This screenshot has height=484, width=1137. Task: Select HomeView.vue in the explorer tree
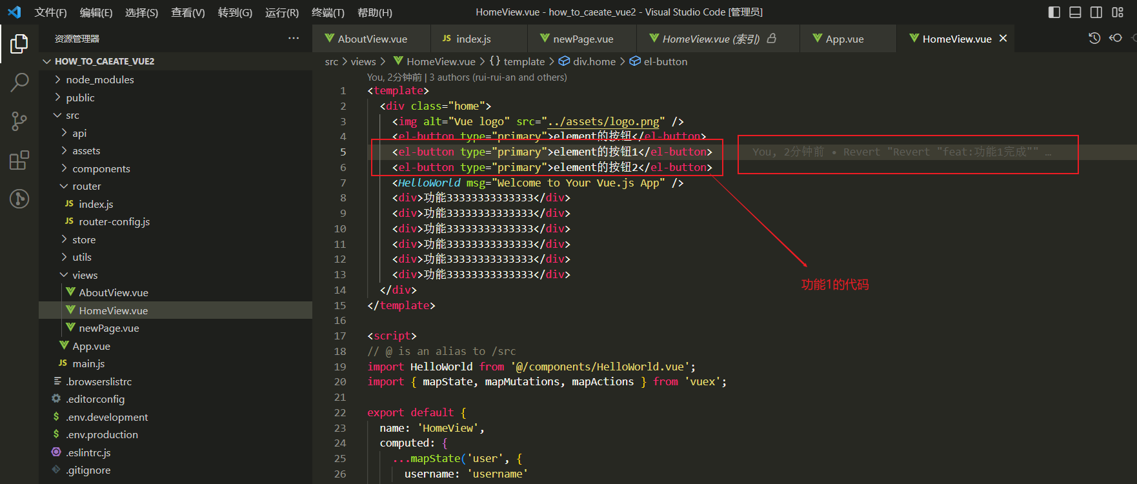pos(176,310)
